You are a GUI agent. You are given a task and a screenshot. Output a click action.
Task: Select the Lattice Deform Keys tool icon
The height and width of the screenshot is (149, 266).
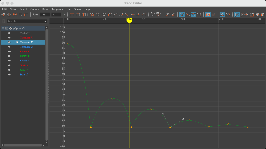click(15, 15)
